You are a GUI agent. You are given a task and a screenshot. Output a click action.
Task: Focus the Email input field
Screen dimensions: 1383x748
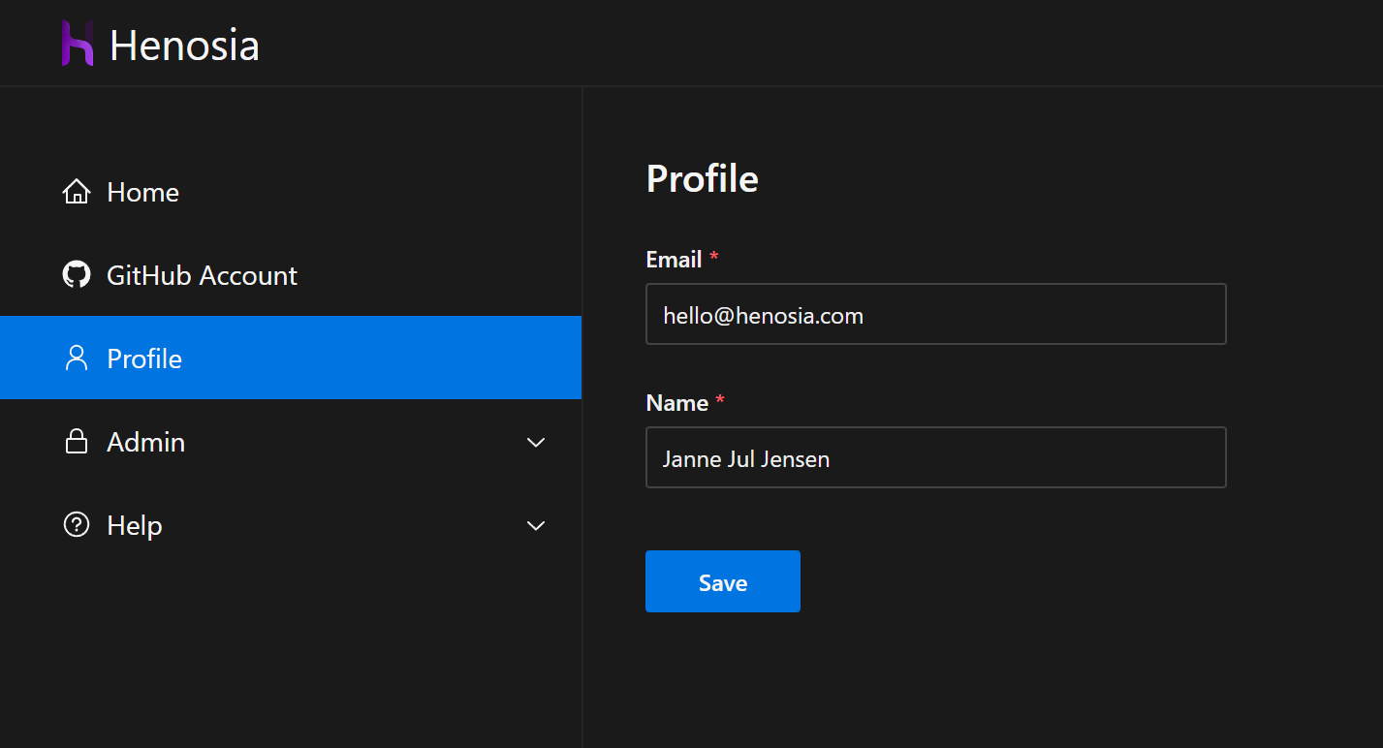[x=936, y=314]
